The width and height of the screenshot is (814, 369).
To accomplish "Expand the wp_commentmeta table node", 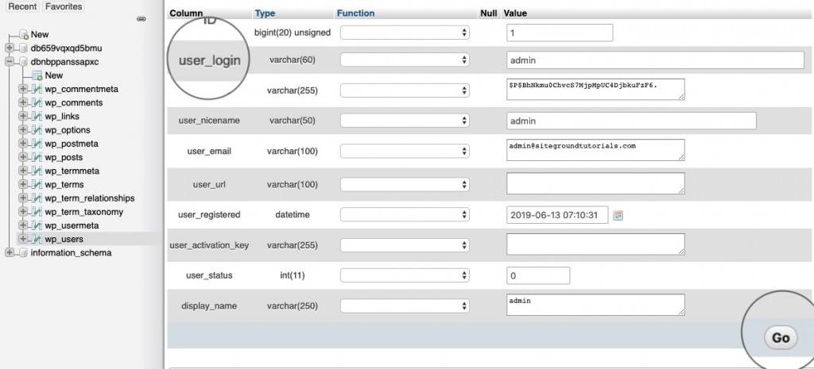I will pos(23,89).
